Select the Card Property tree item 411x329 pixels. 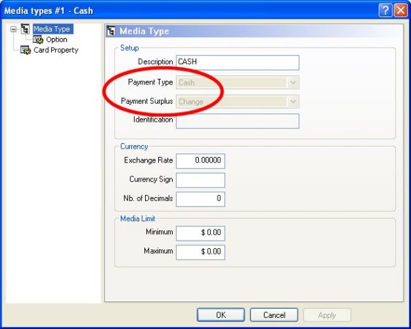pos(56,50)
